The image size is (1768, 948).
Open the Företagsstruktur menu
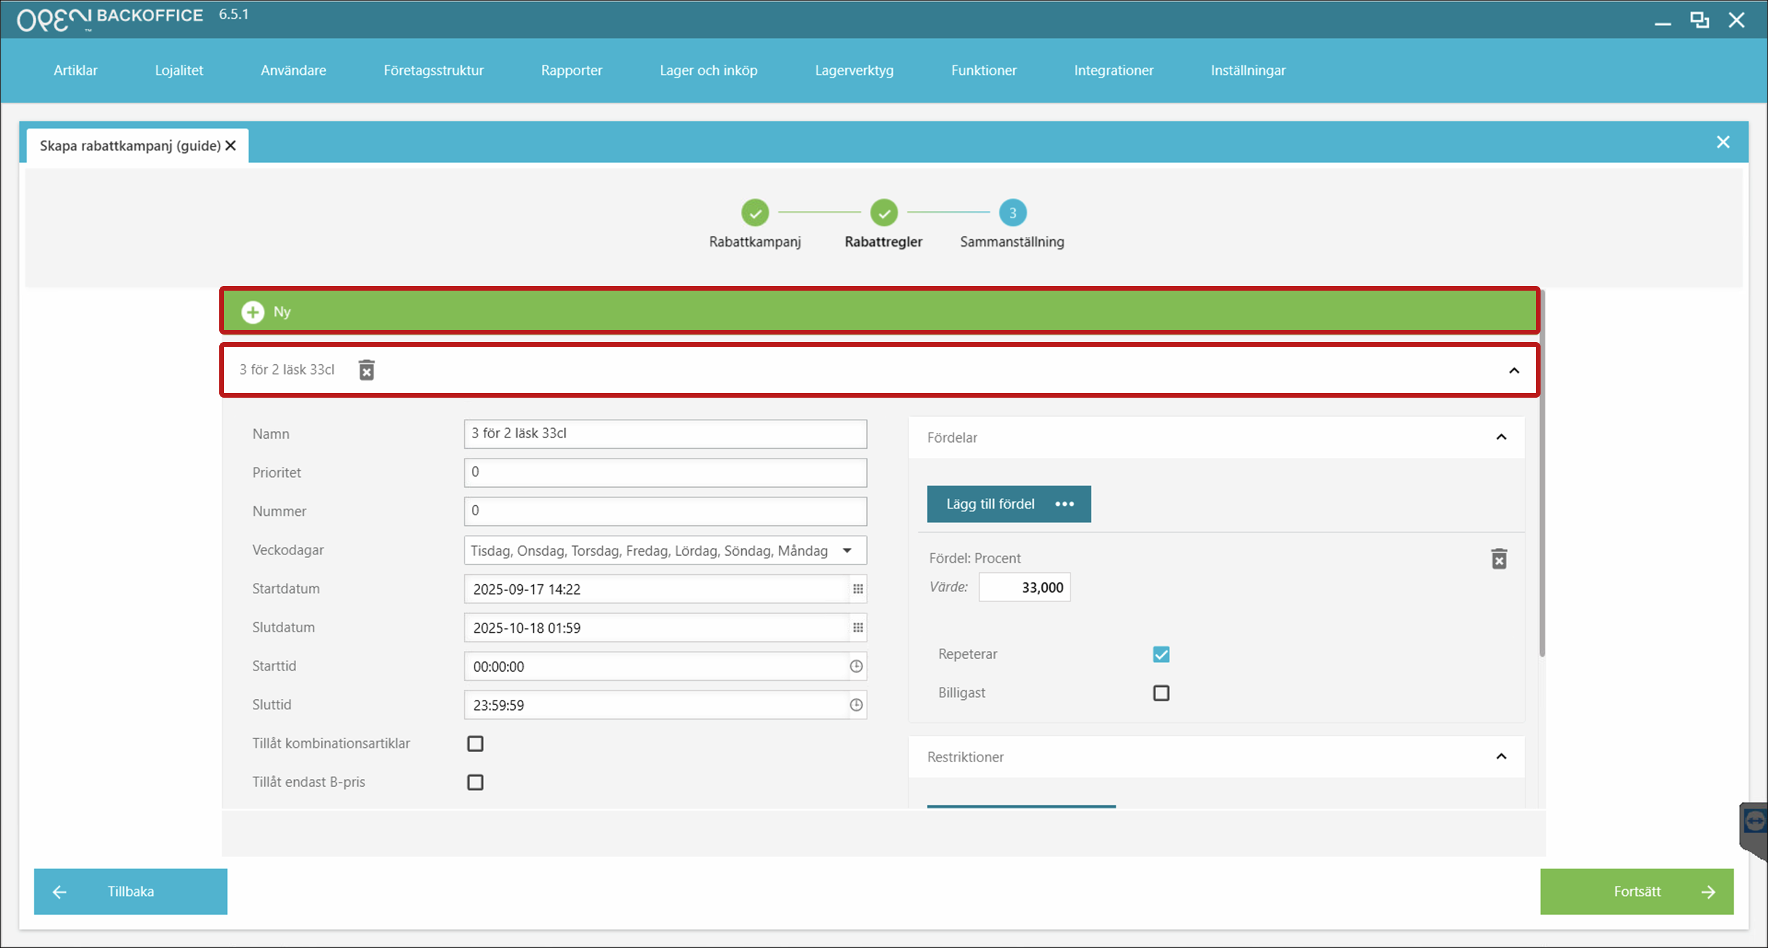tap(433, 70)
